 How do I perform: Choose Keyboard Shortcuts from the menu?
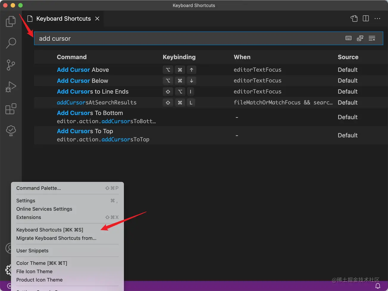coord(50,230)
